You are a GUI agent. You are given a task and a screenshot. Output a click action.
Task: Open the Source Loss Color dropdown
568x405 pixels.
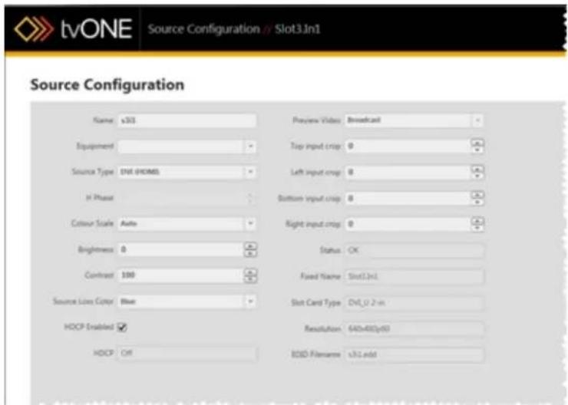(250, 301)
